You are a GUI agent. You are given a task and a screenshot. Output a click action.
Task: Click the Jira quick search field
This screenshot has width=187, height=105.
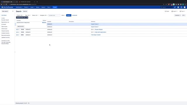tap(166, 7)
